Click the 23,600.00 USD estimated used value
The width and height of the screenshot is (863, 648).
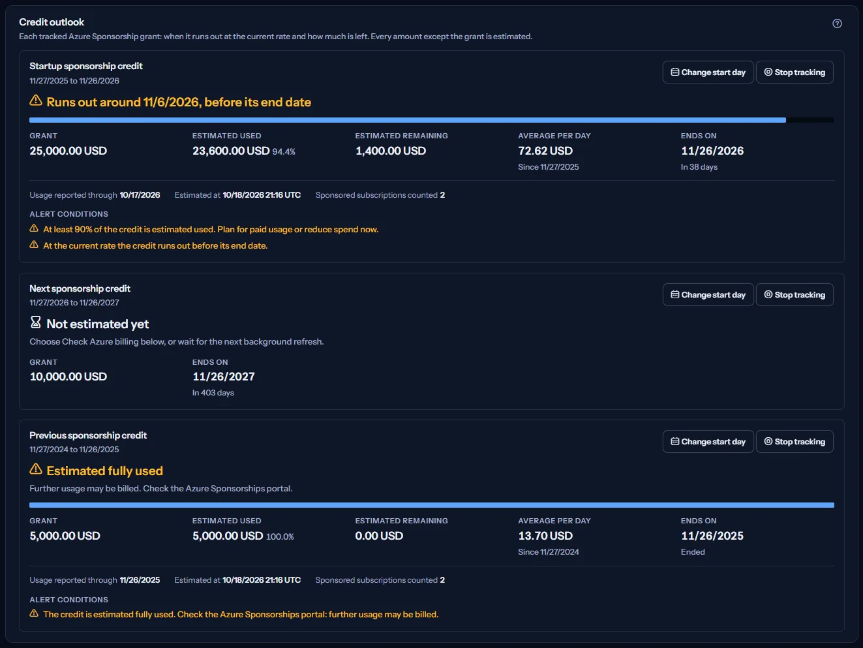click(x=231, y=151)
